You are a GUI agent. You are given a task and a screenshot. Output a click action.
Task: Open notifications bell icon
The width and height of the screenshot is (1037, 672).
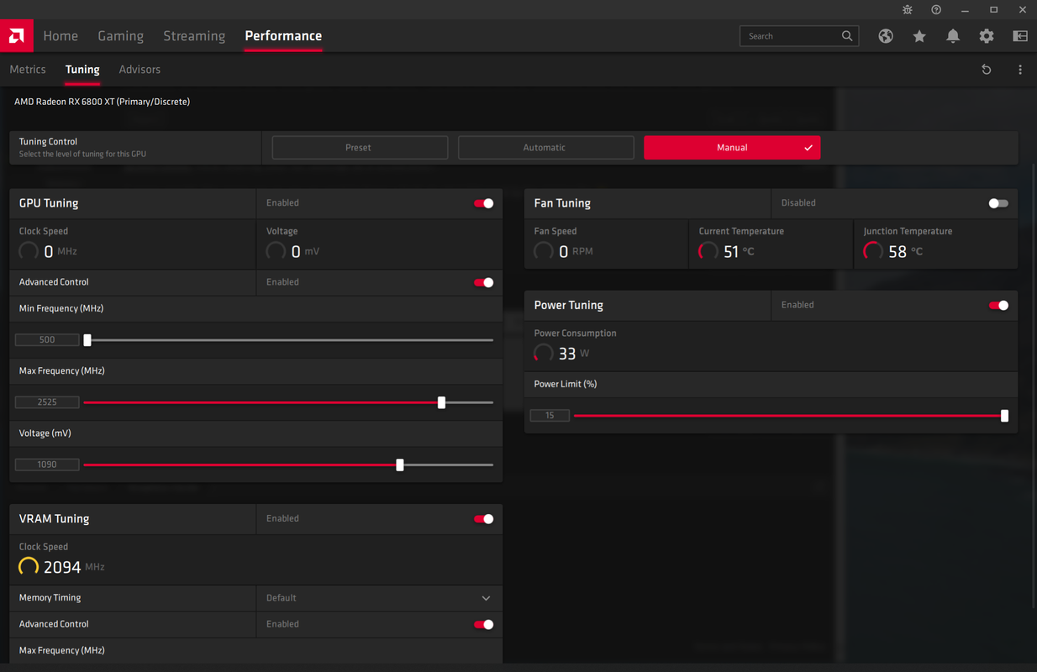point(953,36)
